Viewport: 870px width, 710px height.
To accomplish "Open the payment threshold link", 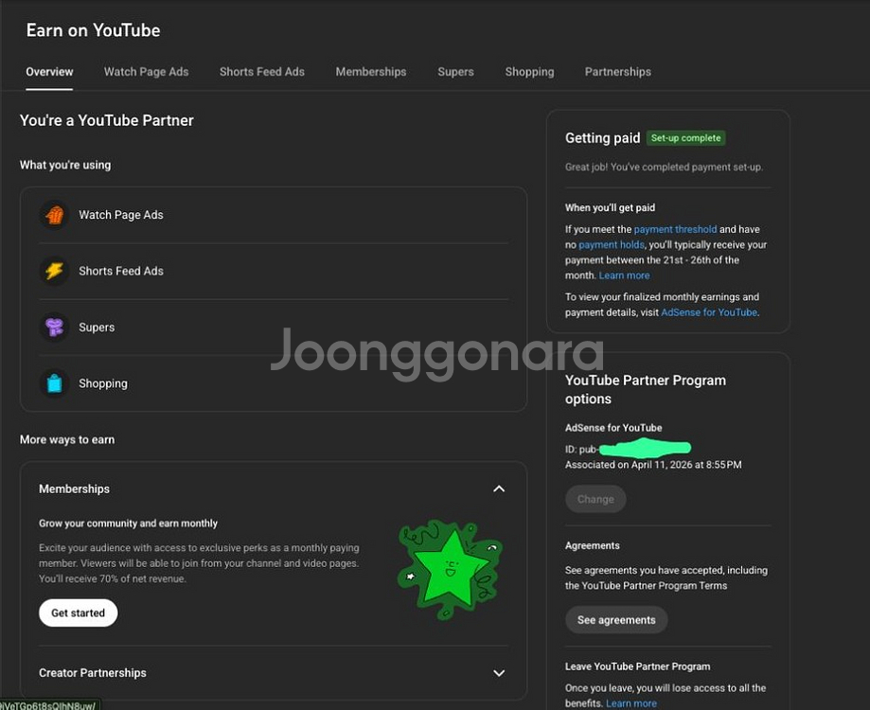I will click(x=675, y=229).
